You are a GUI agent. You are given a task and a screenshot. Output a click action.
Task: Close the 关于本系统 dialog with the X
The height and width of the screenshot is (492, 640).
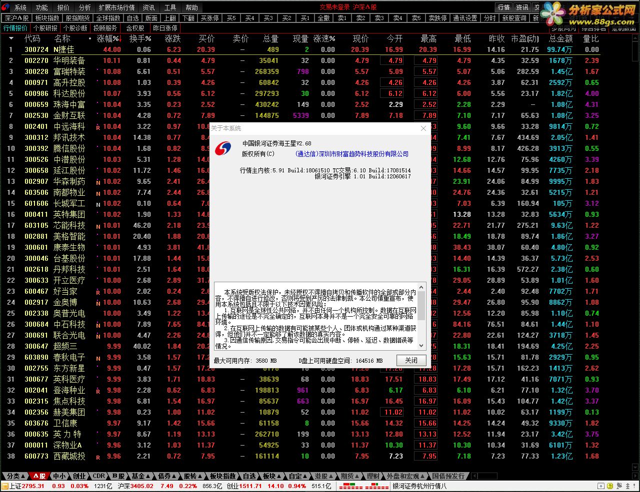point(423,128)
